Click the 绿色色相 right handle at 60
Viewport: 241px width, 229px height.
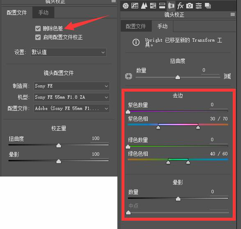tap(188, 162)
